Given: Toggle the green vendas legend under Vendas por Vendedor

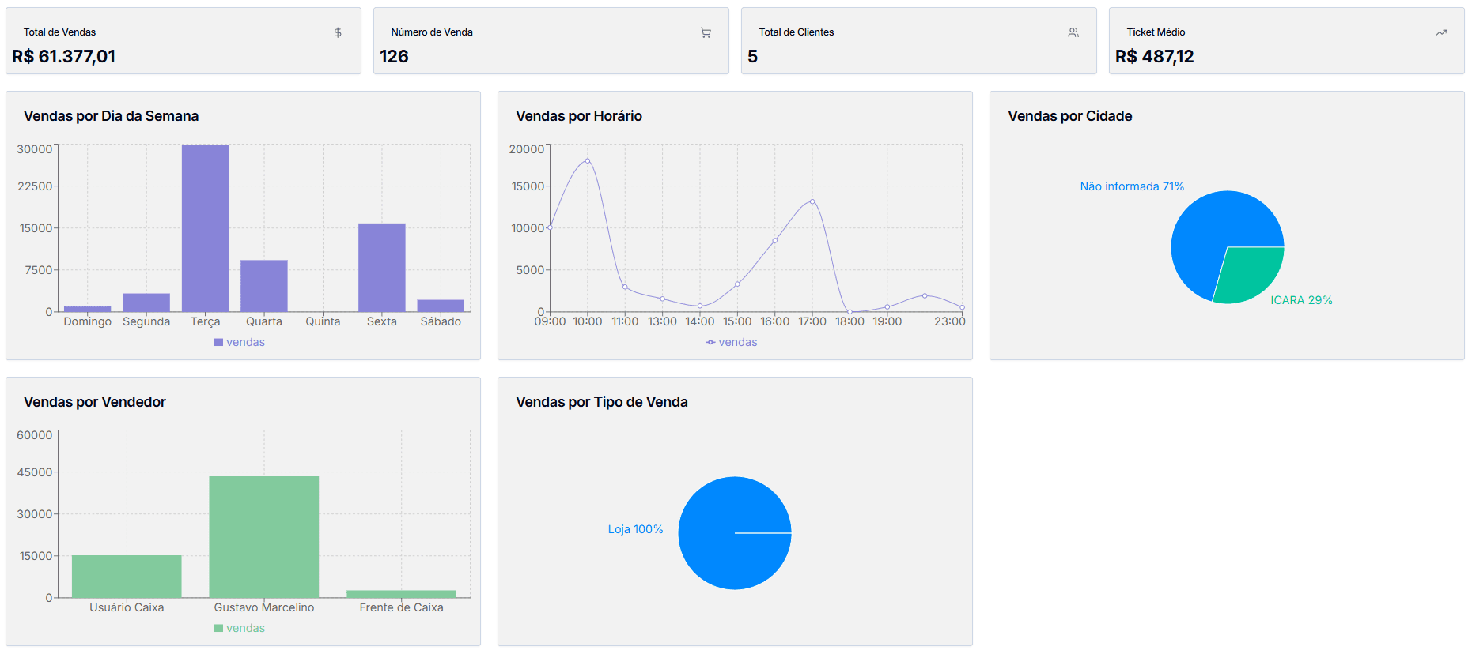Looking at the screenshot, I should (239, 628).
